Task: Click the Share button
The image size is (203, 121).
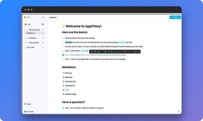Action: click(x=175, y=17)
